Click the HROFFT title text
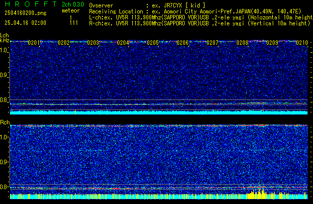This screenshot has width=313, height=204. 31,4
